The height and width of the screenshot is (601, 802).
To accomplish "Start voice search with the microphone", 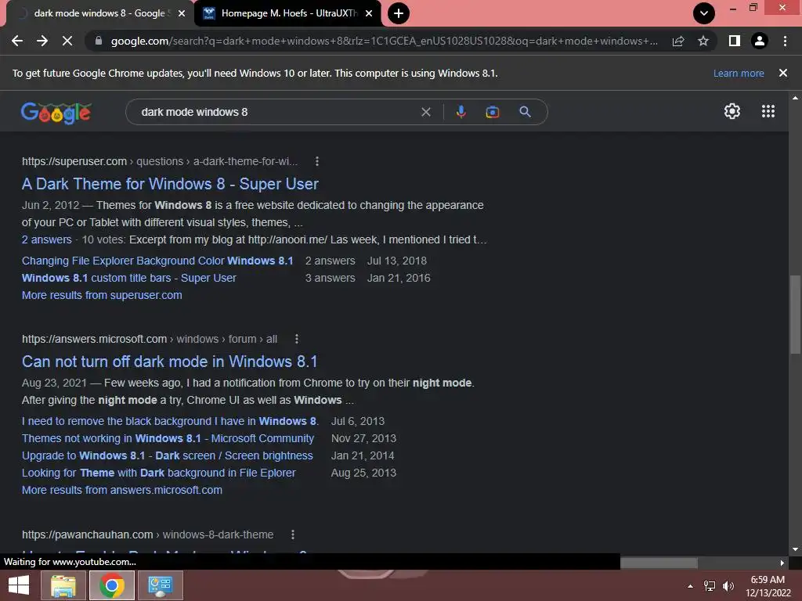I will (x=461, y=112).
